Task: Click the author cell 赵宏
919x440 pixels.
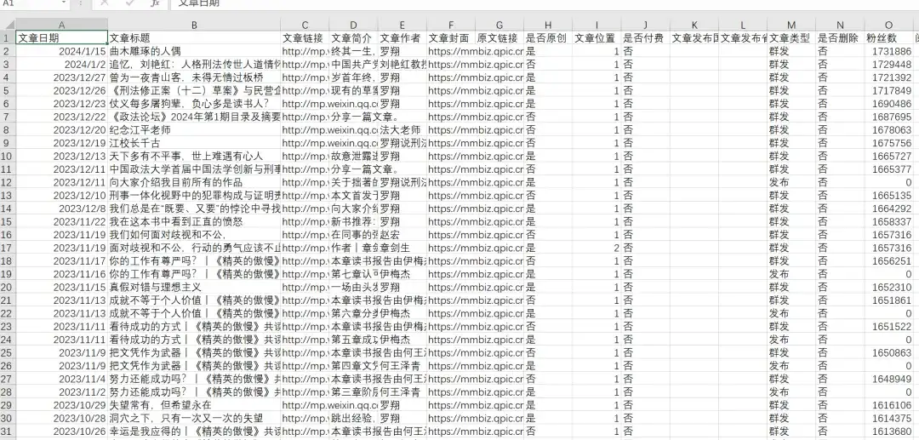Action: point(402,235)
